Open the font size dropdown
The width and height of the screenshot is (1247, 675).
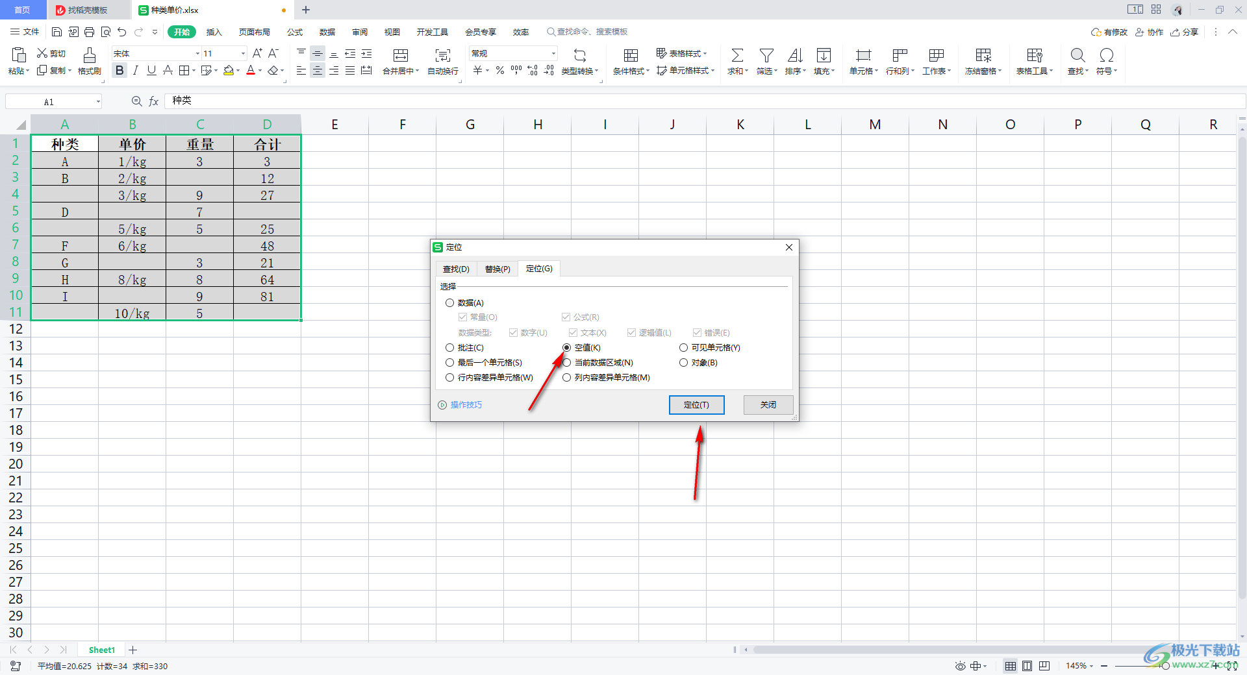(243, 53)
